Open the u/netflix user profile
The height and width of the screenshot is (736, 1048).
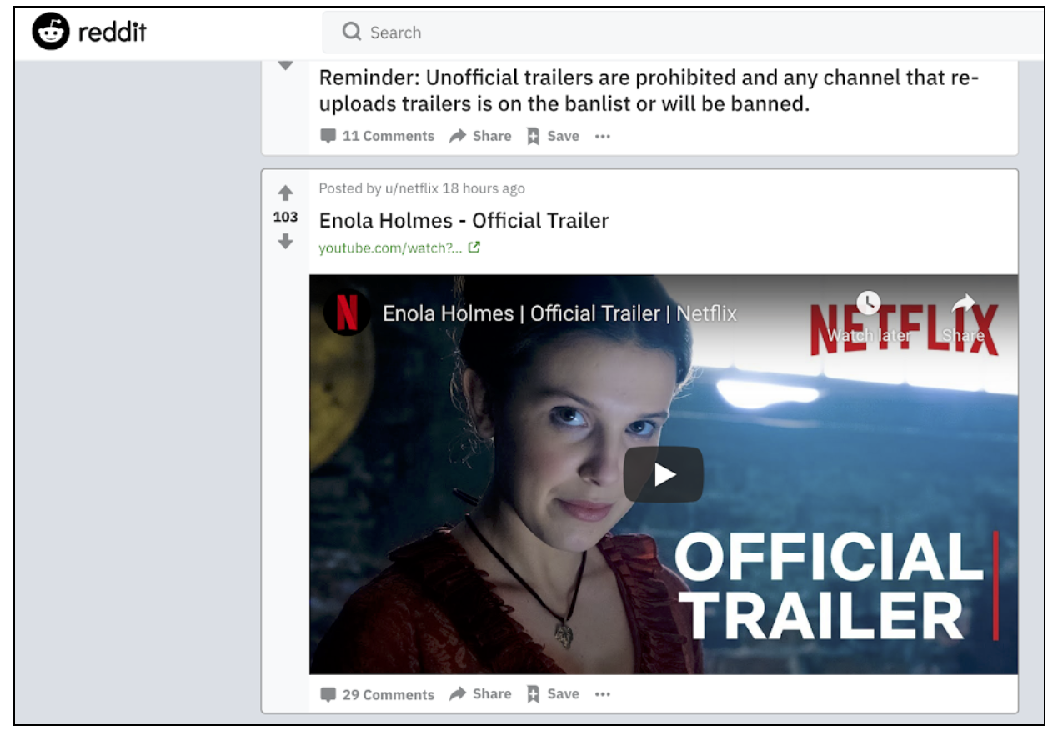[x=411, y=188]
